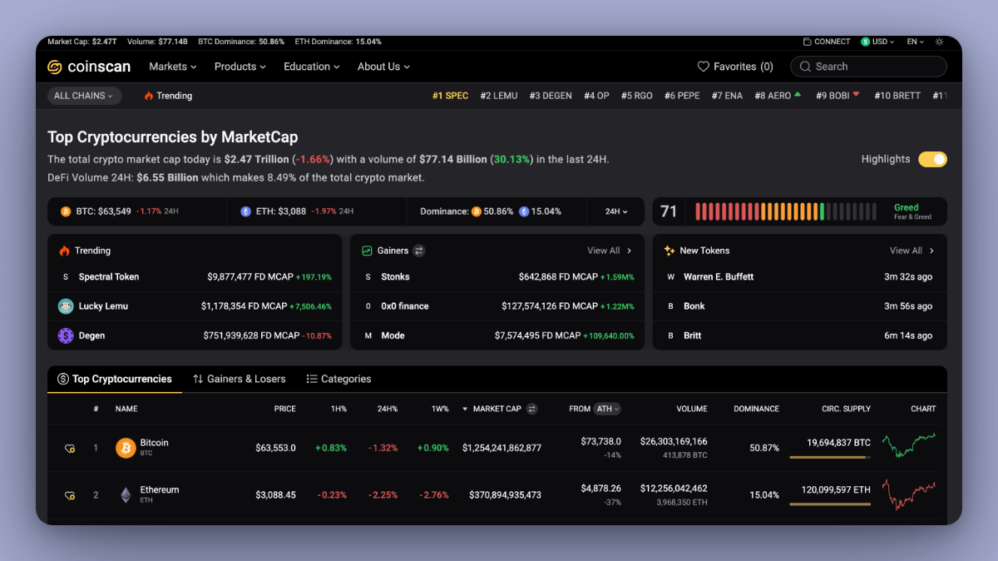Click the Lucky Lemu token avatar
The height and width of the screenshot is (561, 998).
tap(66, 306)
